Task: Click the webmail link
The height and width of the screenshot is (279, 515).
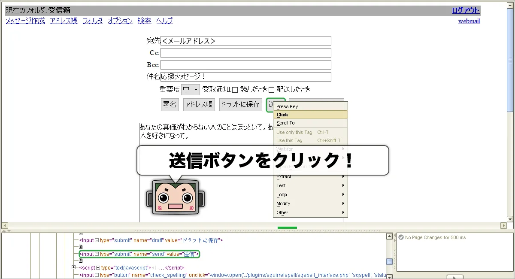Action: pos(469,21)
